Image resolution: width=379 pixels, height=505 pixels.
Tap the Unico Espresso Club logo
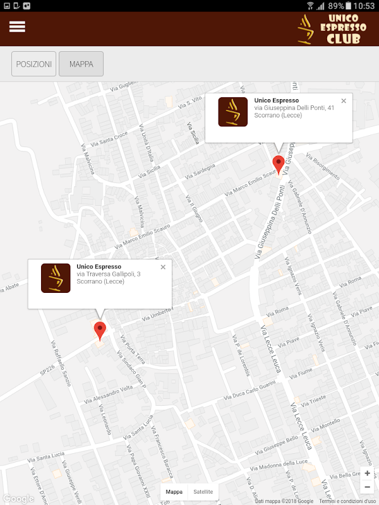click(332, 29)
